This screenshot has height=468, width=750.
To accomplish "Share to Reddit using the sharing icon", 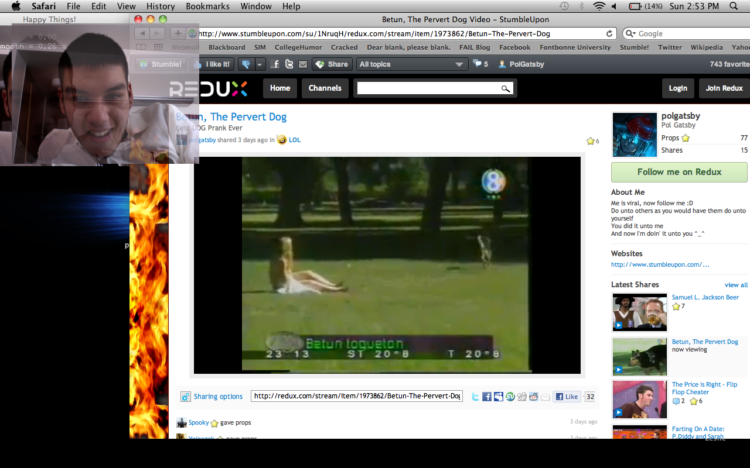I will pos(534,397).
